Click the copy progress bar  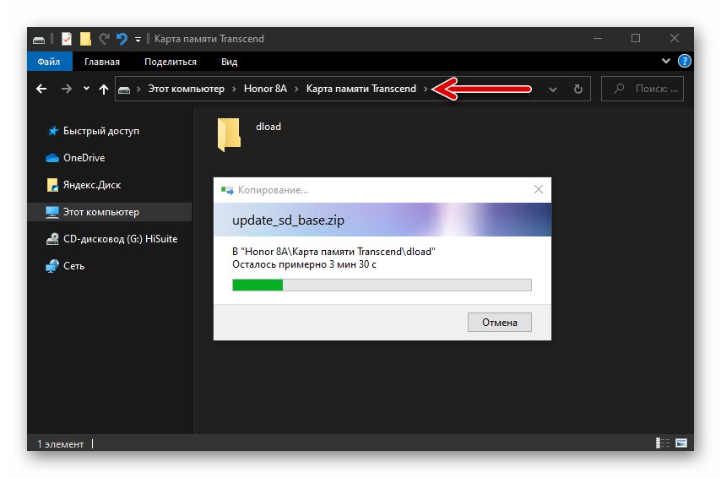pyautogui.click(x=382, y=285)
